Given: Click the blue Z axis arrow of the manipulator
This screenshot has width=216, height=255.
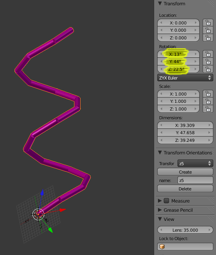Looking at the screenshot, I should [x=42, y=192].
